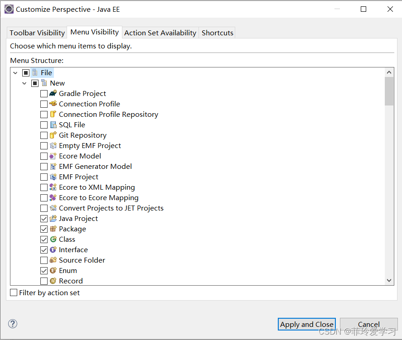
Task: Check the SQL File checkbox
Action: coord(44,125)
